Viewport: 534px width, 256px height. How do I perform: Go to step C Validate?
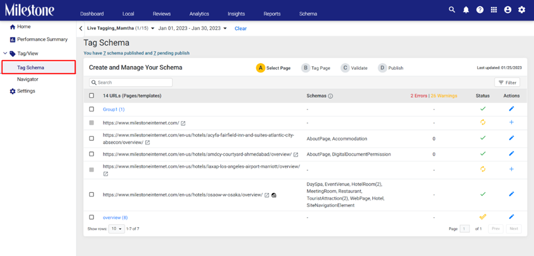(x=354, y=68)
